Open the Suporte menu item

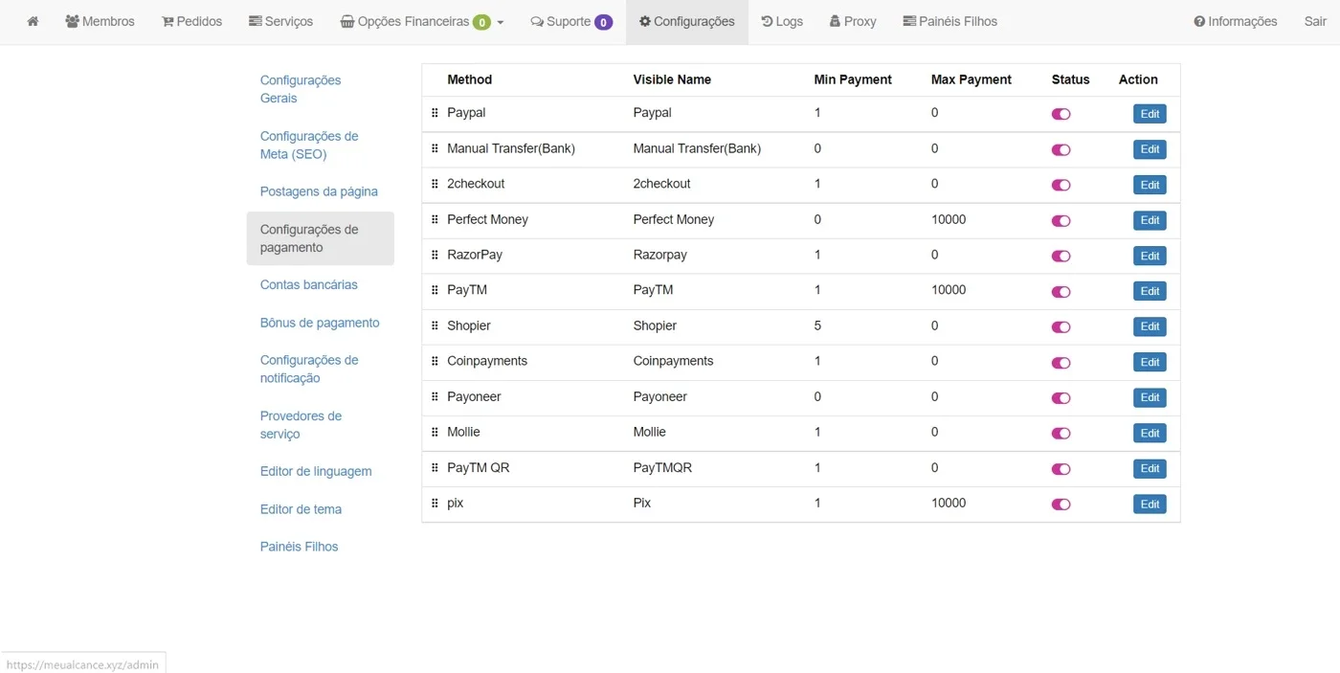(x=571, y=21)
